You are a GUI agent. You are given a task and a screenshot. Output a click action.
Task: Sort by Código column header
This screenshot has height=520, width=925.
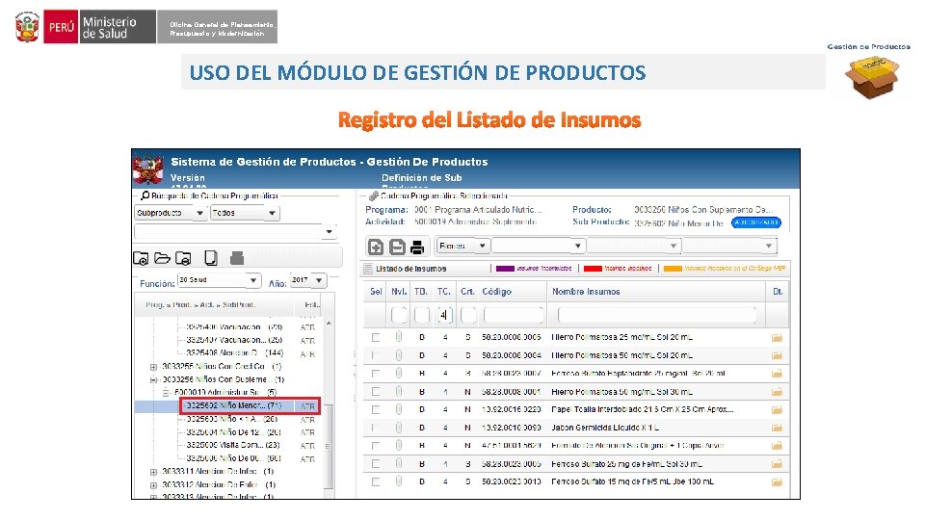[x=497, y=292]
